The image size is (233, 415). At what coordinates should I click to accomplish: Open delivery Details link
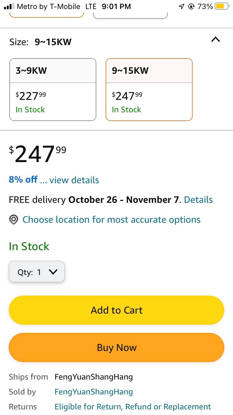pyautogui.click(x=199, y=200)
